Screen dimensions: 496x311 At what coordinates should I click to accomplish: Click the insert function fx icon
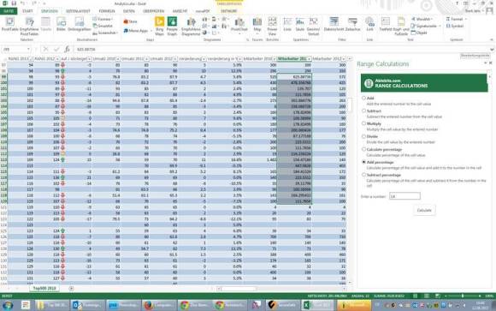tap(67, 49)
